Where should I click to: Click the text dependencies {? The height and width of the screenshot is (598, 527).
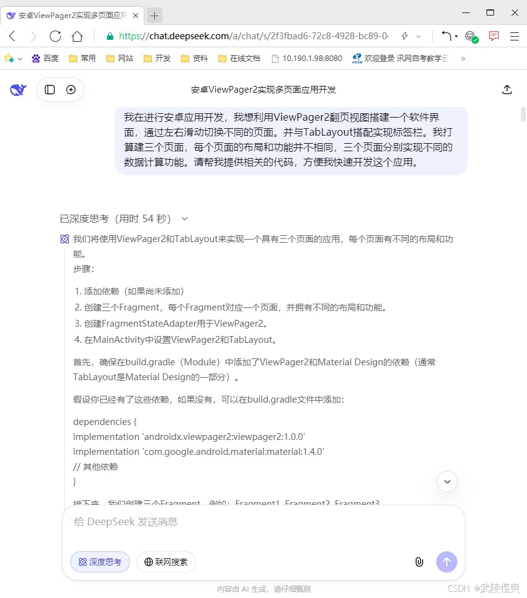point(105,422)
